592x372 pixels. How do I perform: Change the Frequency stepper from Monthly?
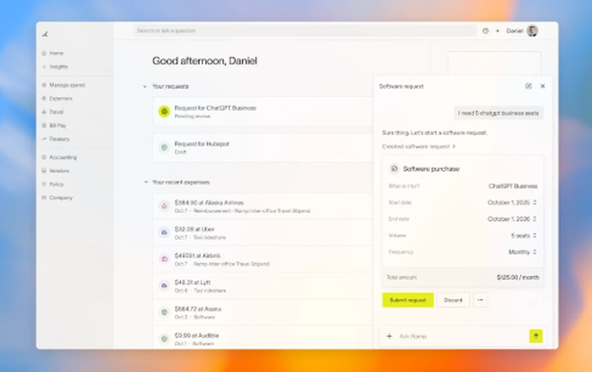(x=535, y=252)
